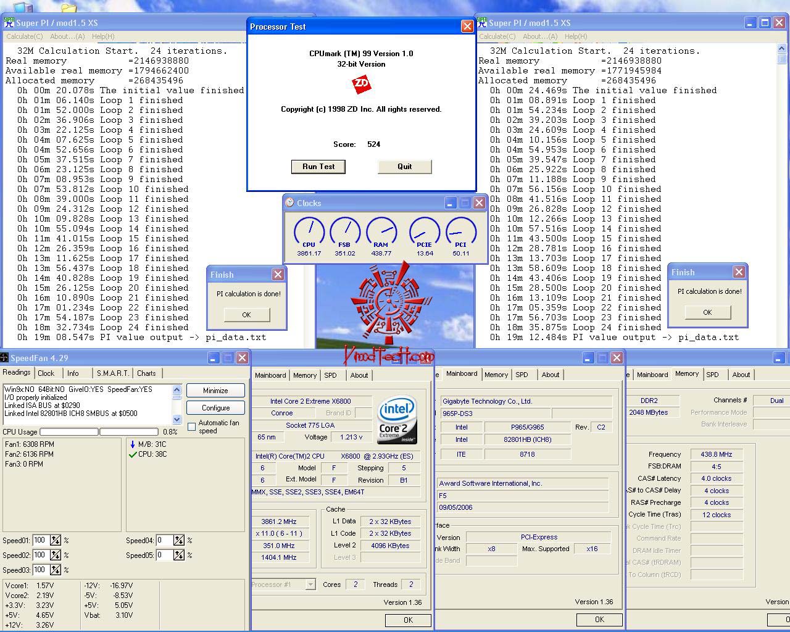
Task: Open the SpeedFan S.M.A.R.T. tab
Action: 113,373
